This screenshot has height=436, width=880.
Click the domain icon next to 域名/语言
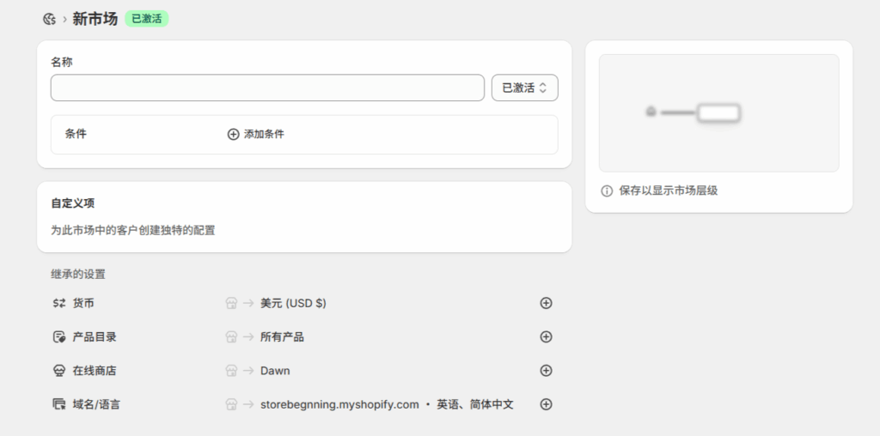click(x=59, y=404)
